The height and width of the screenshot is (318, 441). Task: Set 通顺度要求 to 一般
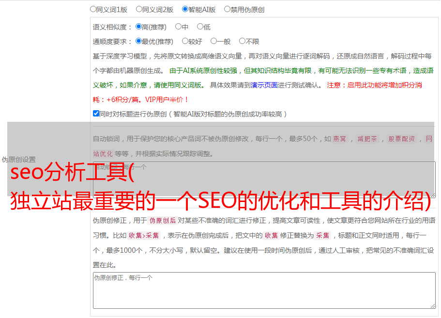pos(214,41)
